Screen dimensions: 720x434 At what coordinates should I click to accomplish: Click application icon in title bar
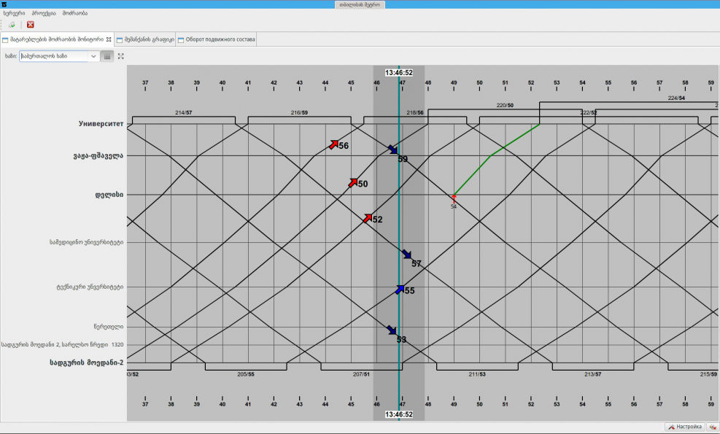[x=4, y=4]
